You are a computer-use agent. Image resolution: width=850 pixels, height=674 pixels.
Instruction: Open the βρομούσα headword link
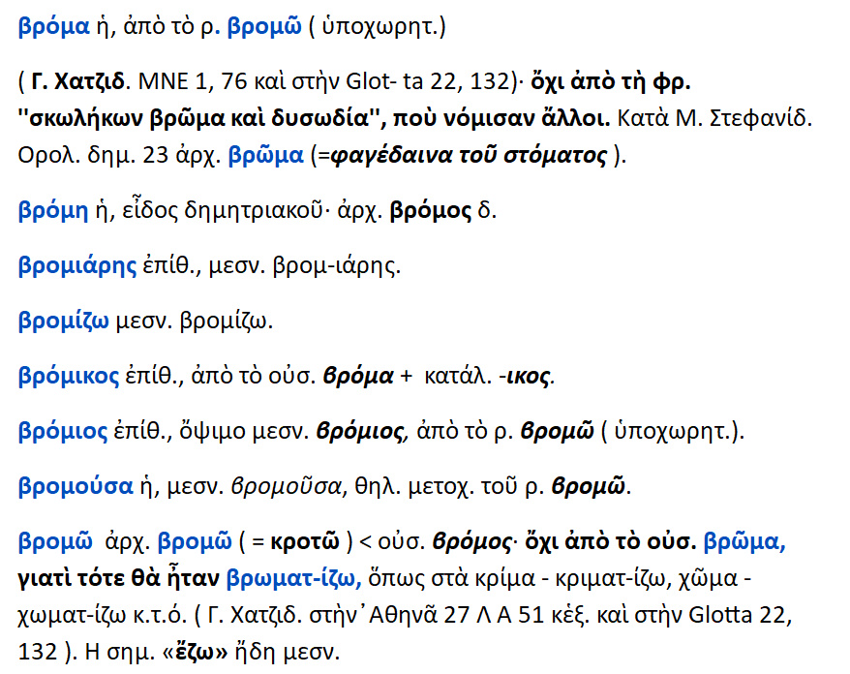click(x=76, y=486)
